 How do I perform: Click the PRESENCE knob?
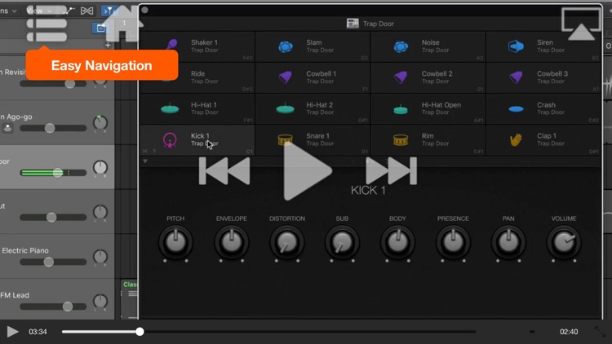[x=453, y=242]
